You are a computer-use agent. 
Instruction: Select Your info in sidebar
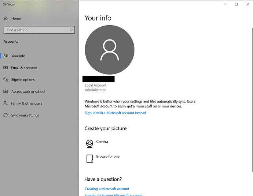tap(39, 56)
